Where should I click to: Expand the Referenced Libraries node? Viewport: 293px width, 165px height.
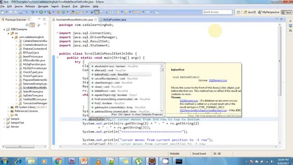click(x=8, y=111)
